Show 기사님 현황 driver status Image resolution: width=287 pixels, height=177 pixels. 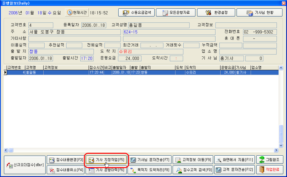click(x=260, y=12)
